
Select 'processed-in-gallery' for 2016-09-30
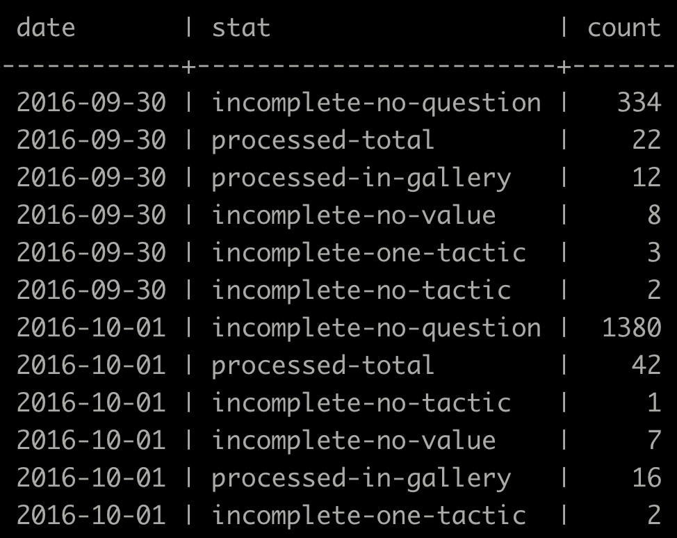point(361,178)
